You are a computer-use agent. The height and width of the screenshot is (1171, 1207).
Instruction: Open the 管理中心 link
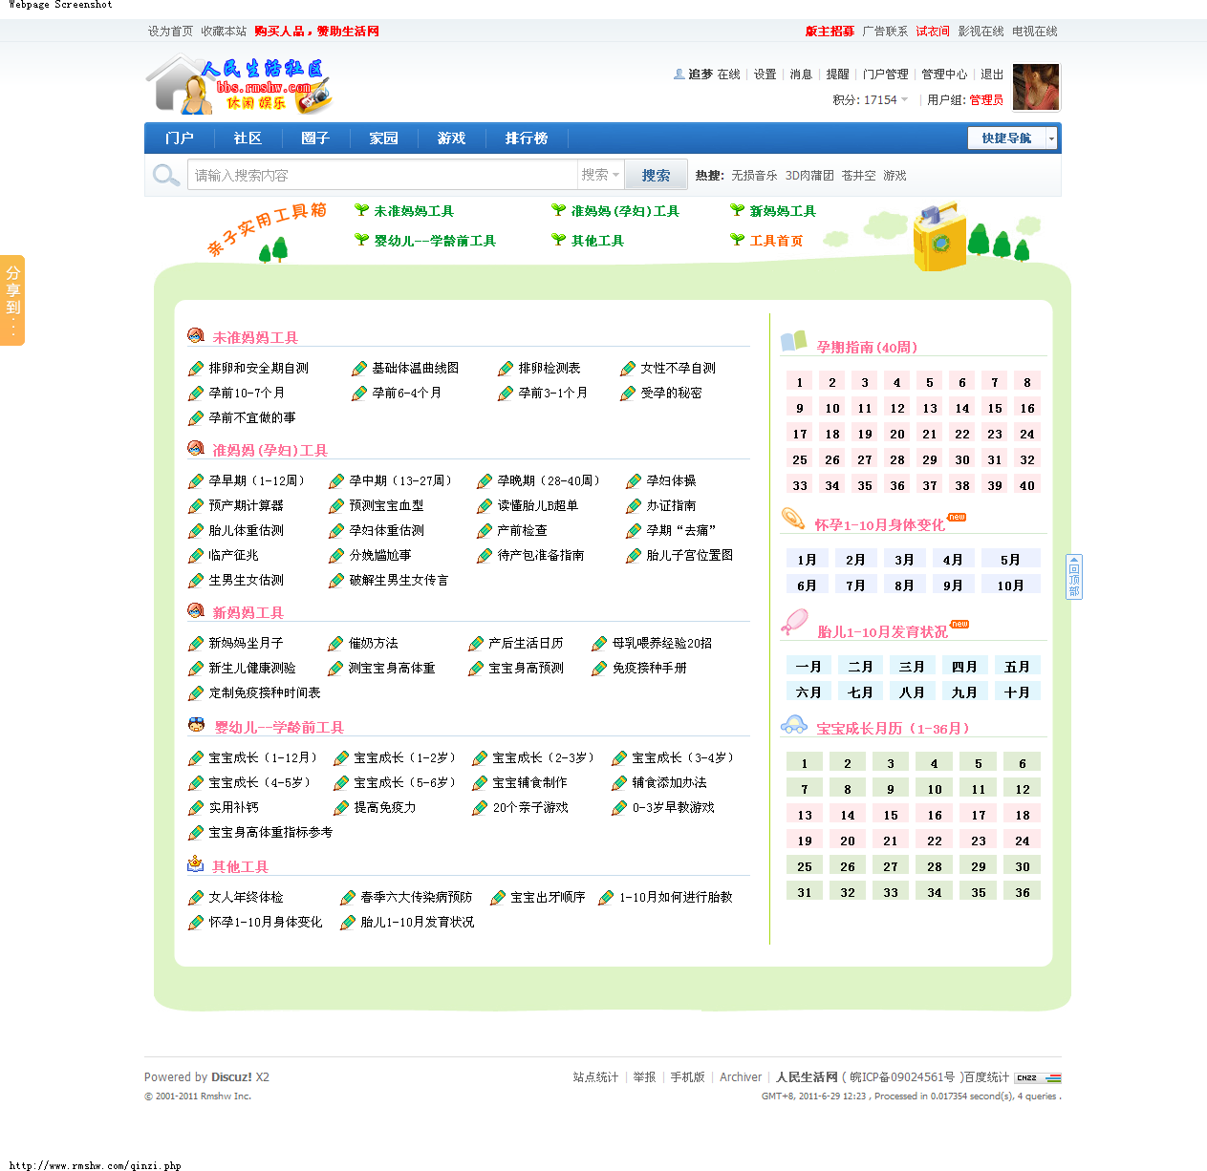(944, 74)
